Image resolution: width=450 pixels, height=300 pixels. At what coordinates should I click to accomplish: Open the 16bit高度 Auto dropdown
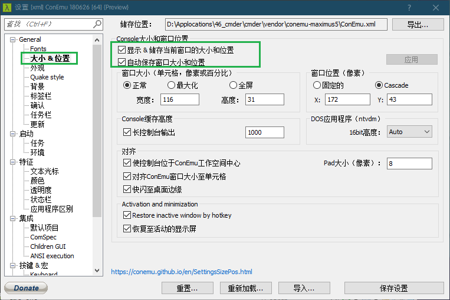click(409, 132)
